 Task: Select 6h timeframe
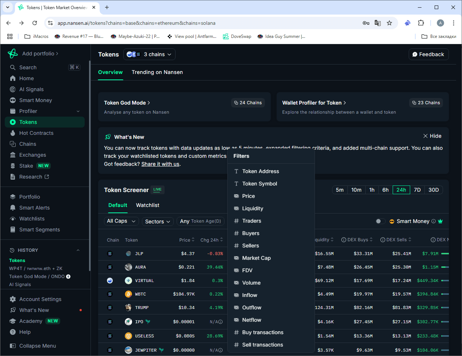385,190
